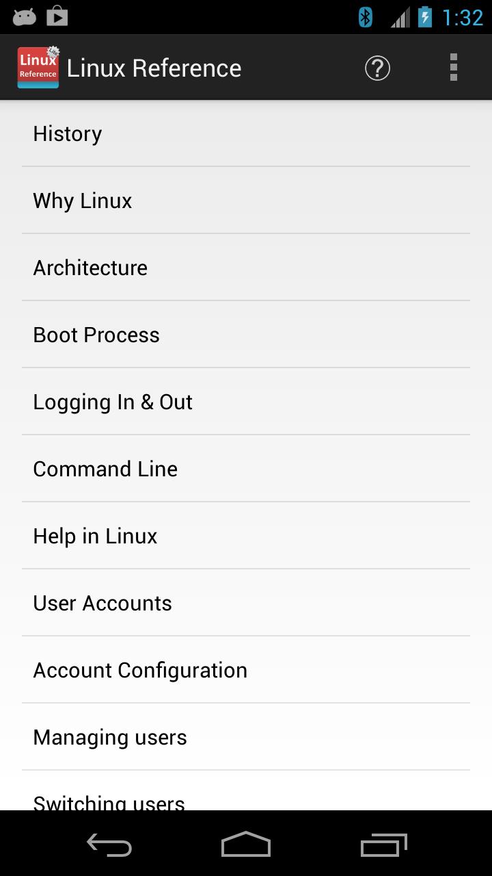Tap the Play Store icon in status bar

point(57,15)
